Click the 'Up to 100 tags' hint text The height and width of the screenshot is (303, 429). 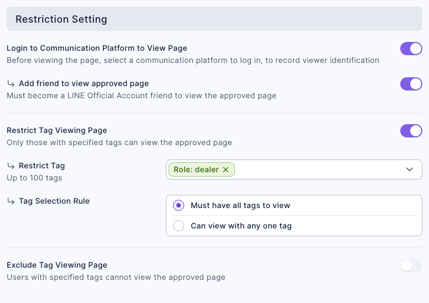click(34, 178)
